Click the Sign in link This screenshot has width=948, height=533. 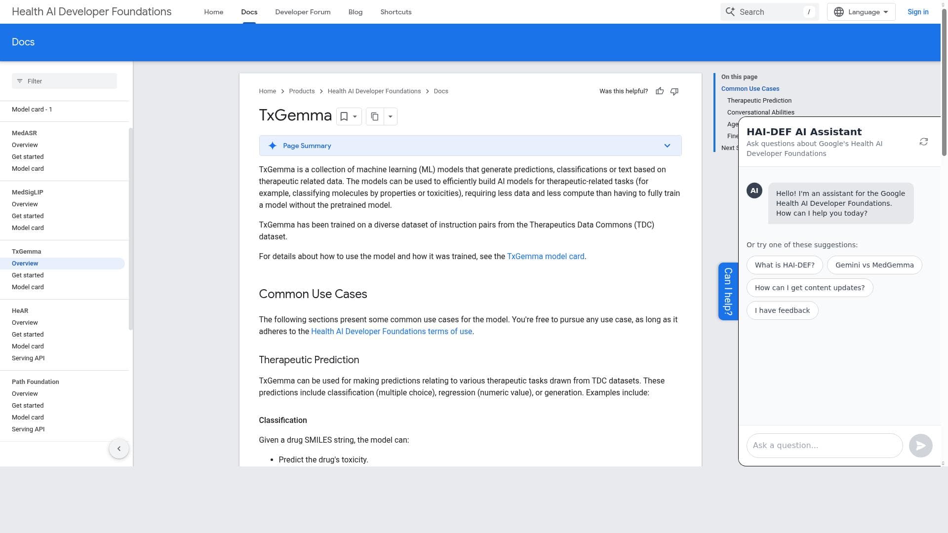[918, 12]
